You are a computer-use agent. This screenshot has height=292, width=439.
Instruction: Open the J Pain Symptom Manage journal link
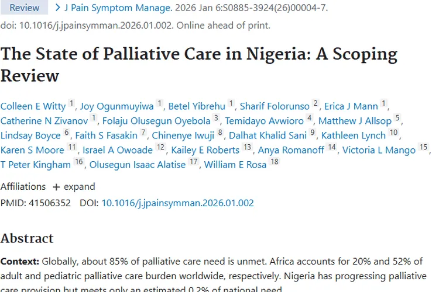click(x=118, y=8)
